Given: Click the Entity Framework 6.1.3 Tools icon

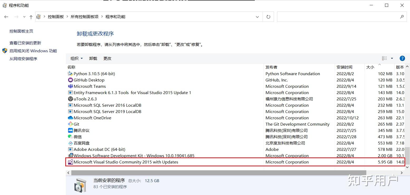Looking at the screenshot, I should [70, 93].
